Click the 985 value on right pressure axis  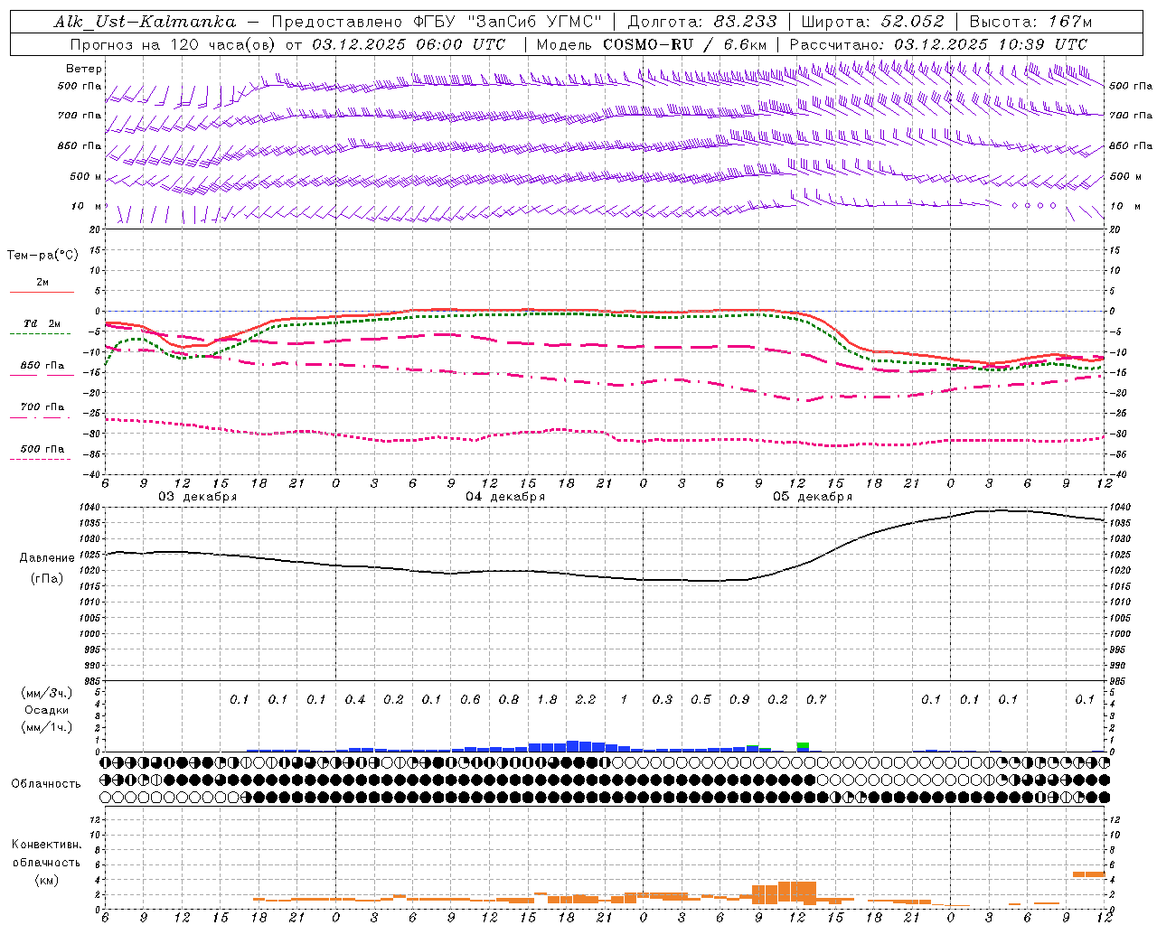point(1119,681)
